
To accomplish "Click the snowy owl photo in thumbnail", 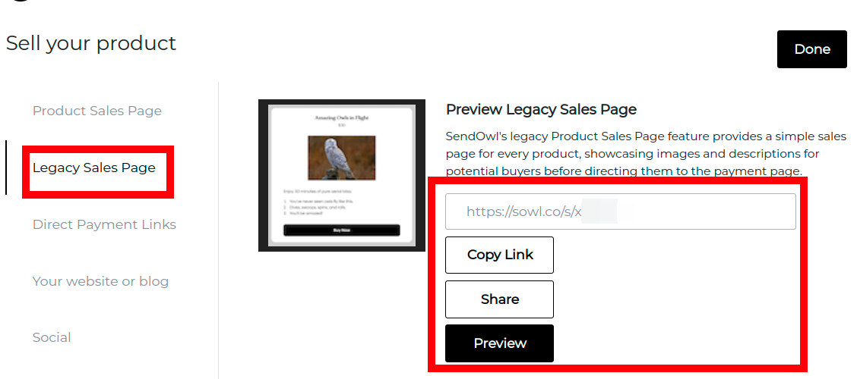I will click(342, 158).
